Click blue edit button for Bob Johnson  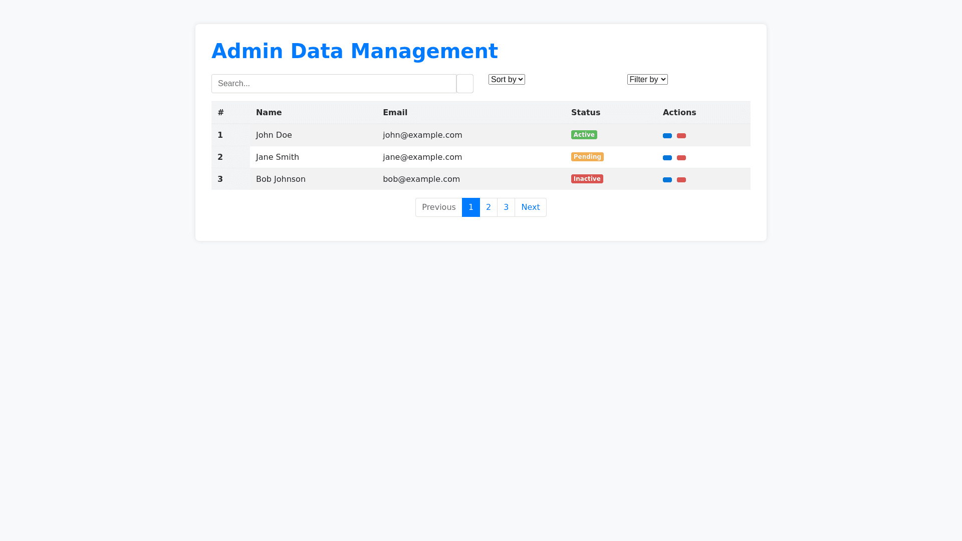click(x=667, y=180)
